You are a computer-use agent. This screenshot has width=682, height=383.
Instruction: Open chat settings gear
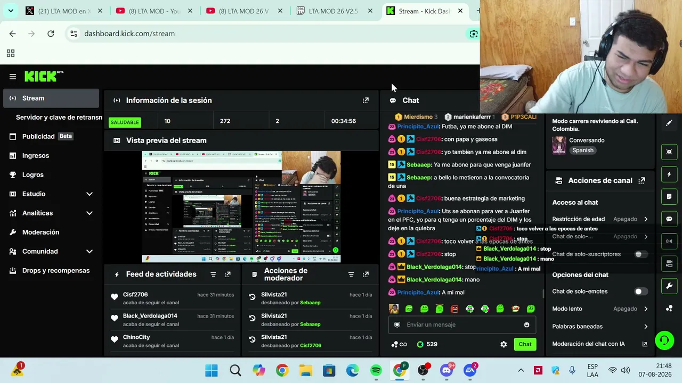coord(504,344)
